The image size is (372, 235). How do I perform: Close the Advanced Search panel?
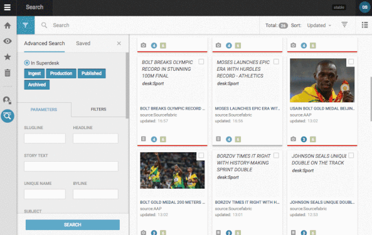119,43
